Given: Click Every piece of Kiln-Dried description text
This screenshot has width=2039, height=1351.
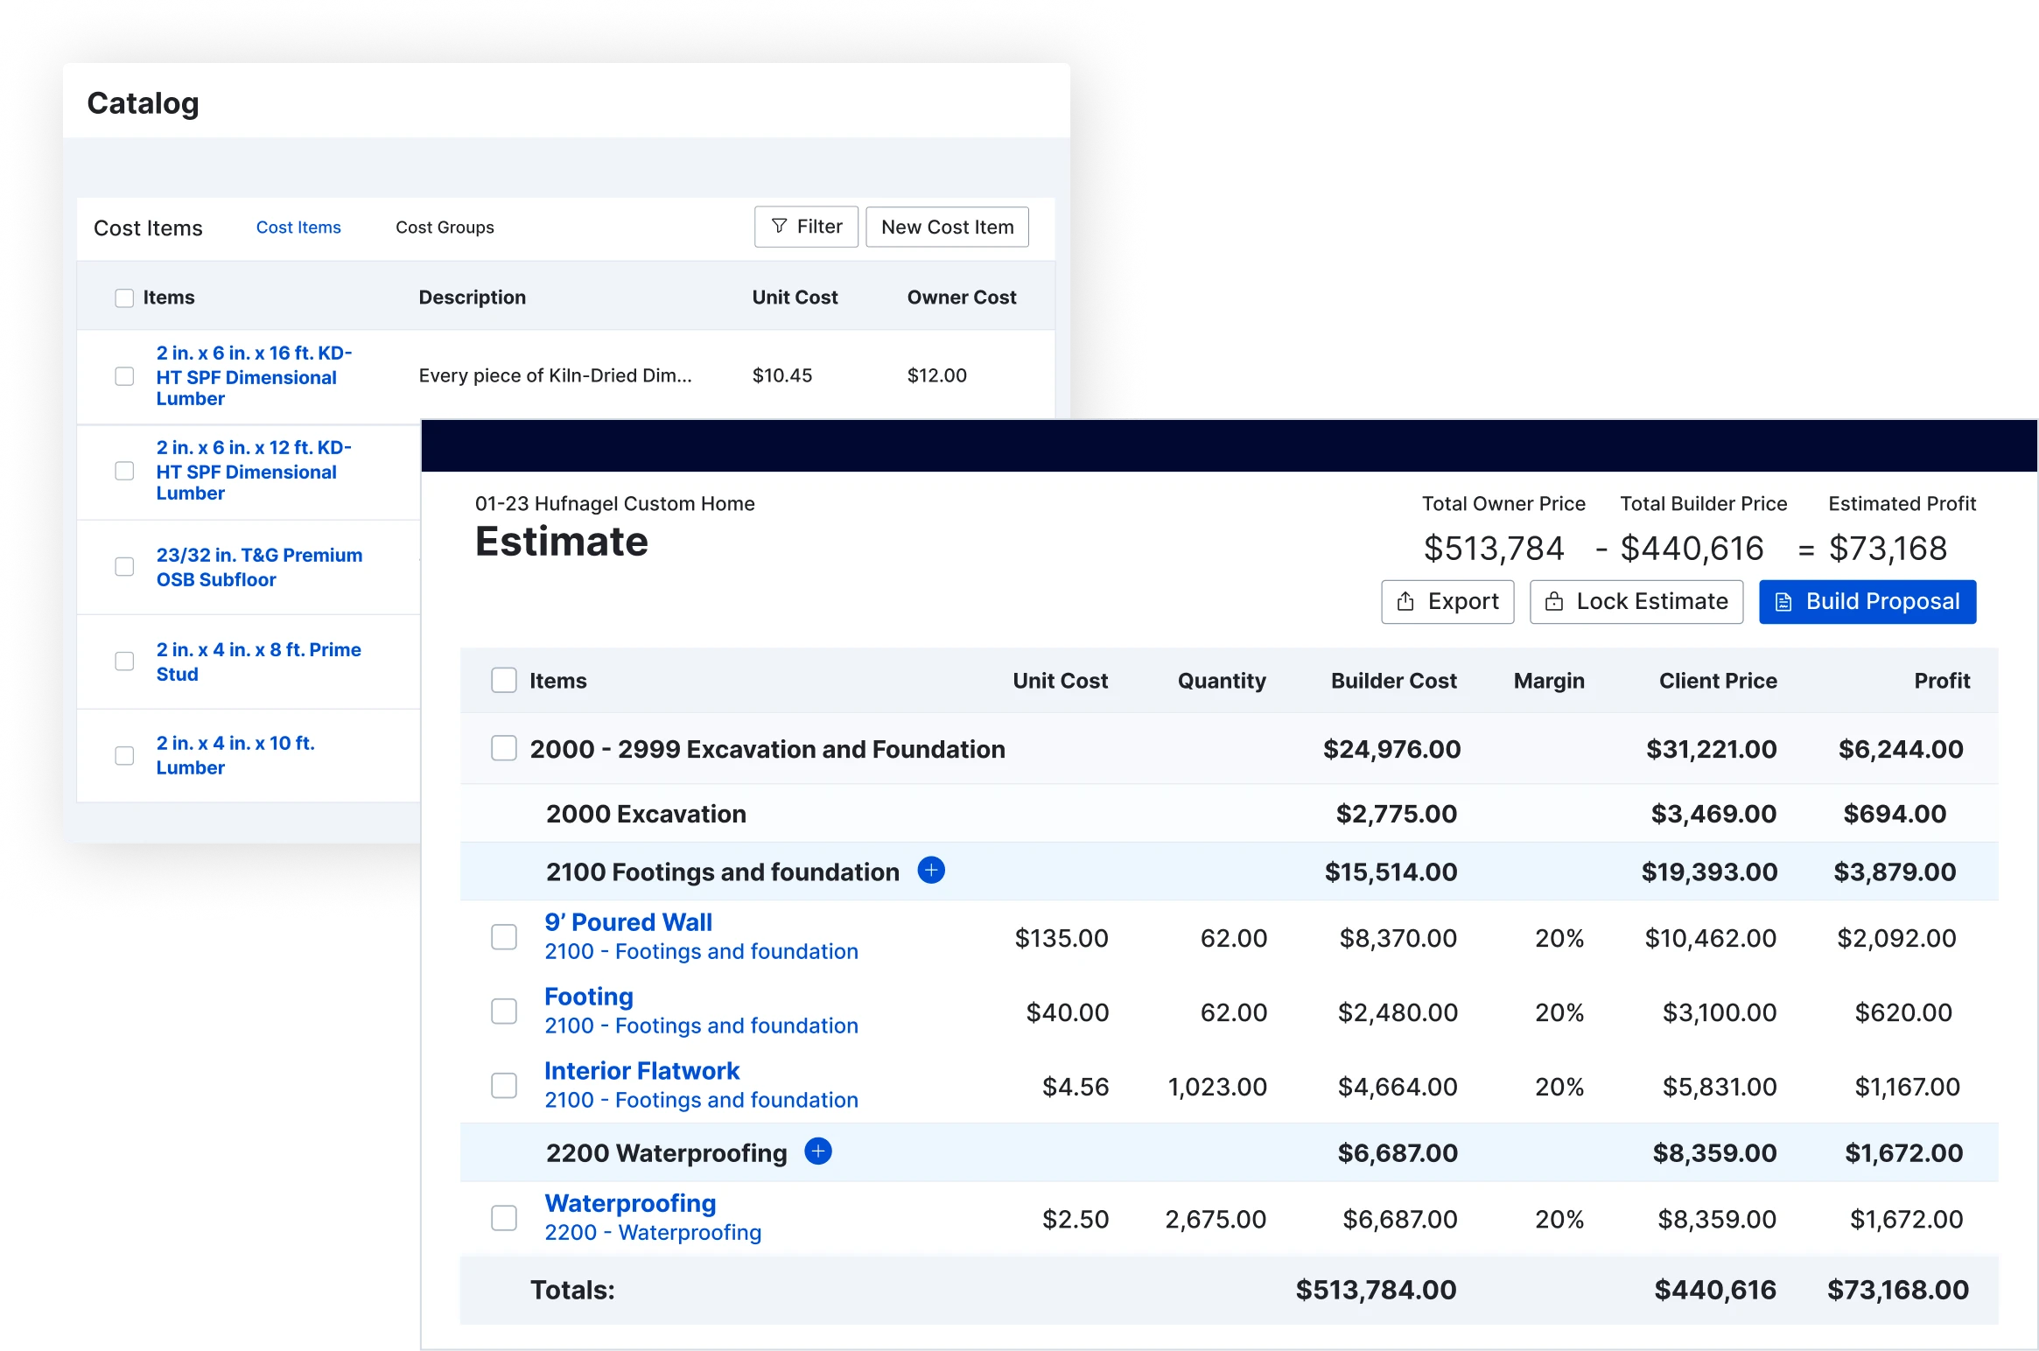Looking at the screenshot, I should pos(555,375).
